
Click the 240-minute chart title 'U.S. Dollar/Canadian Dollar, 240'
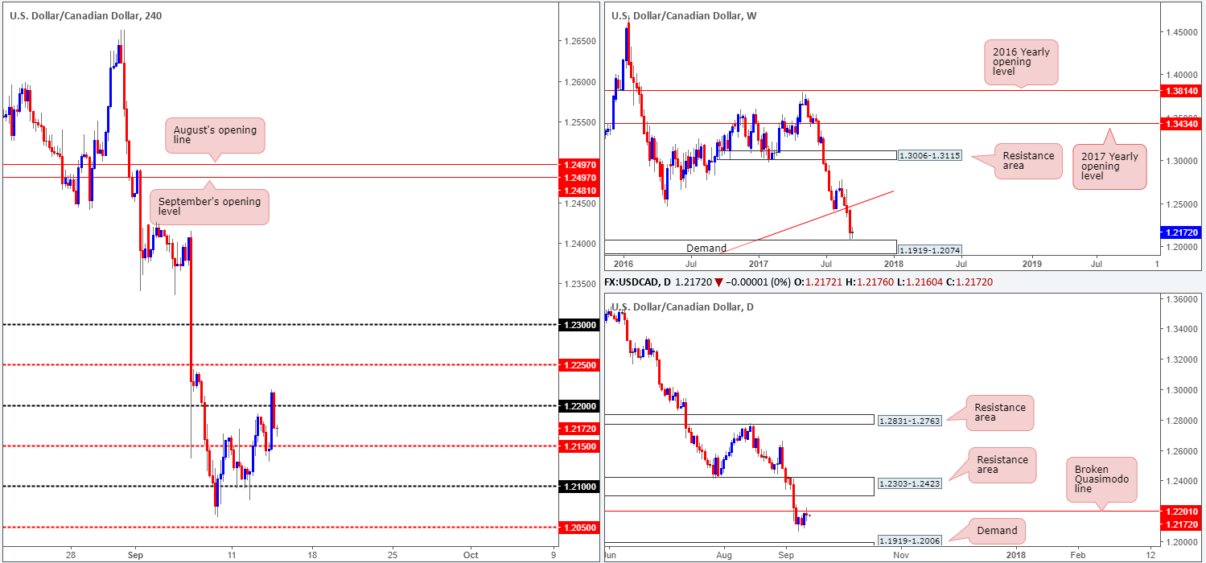click(84, 15)
